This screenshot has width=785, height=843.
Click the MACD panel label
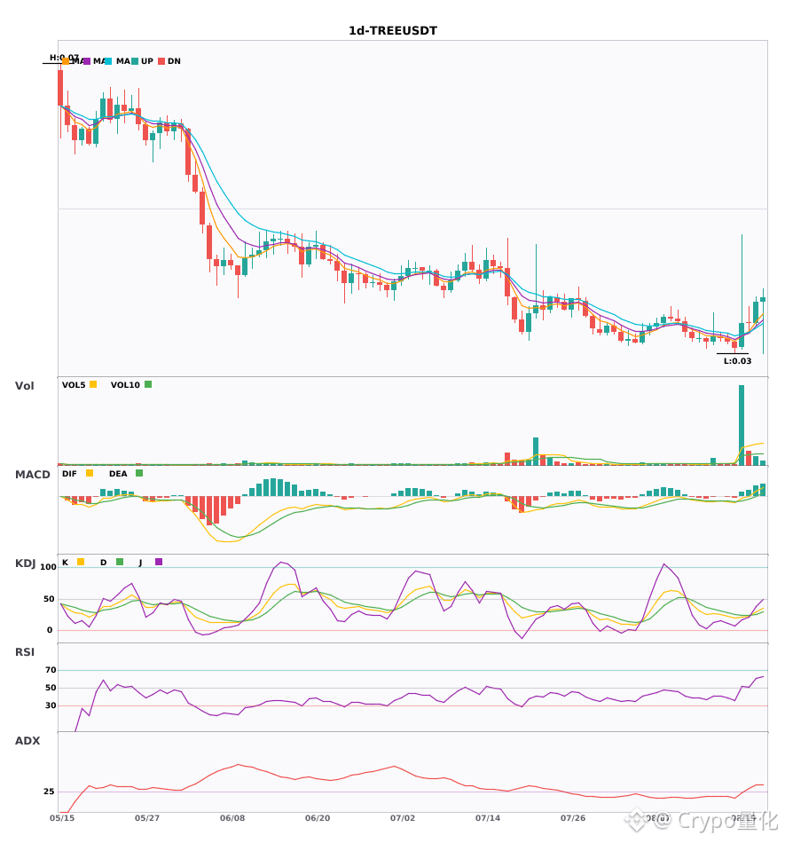coord(32,475)
